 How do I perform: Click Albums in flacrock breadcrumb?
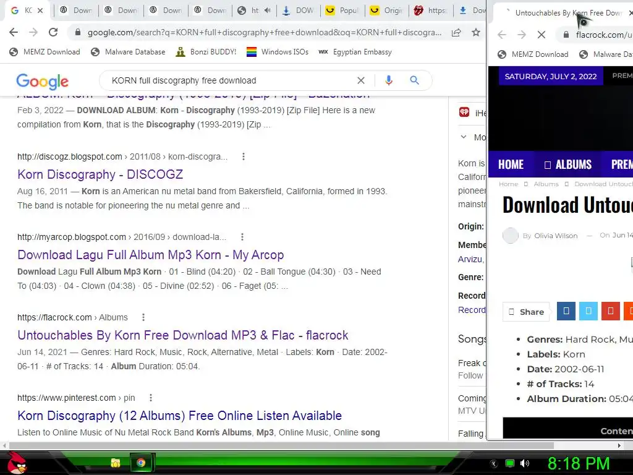(546, 184)
